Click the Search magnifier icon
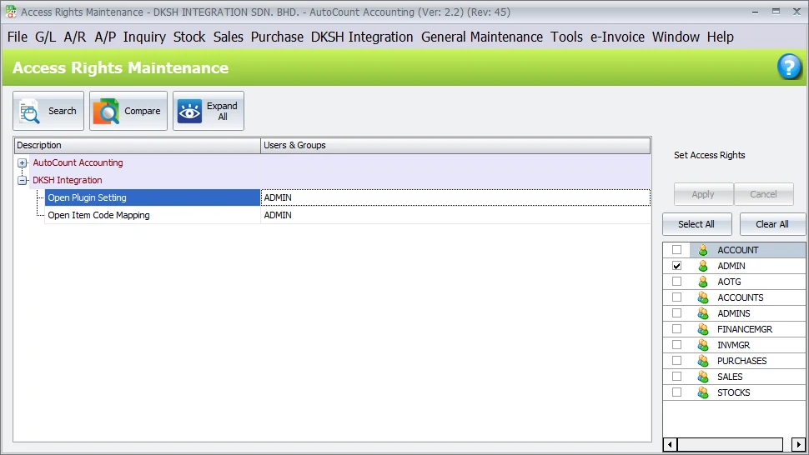This screenshot has height=455, width=809. [x=29, y=111]
